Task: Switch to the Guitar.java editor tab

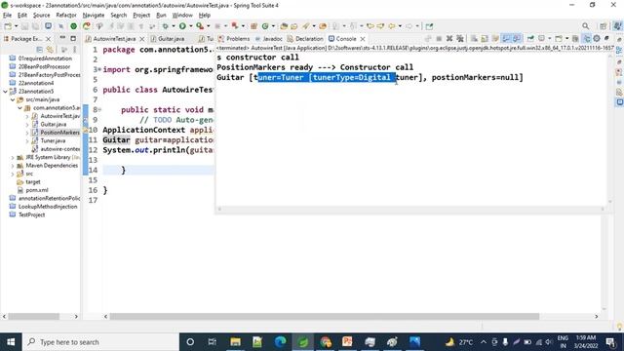Action: tap(172, 39)
